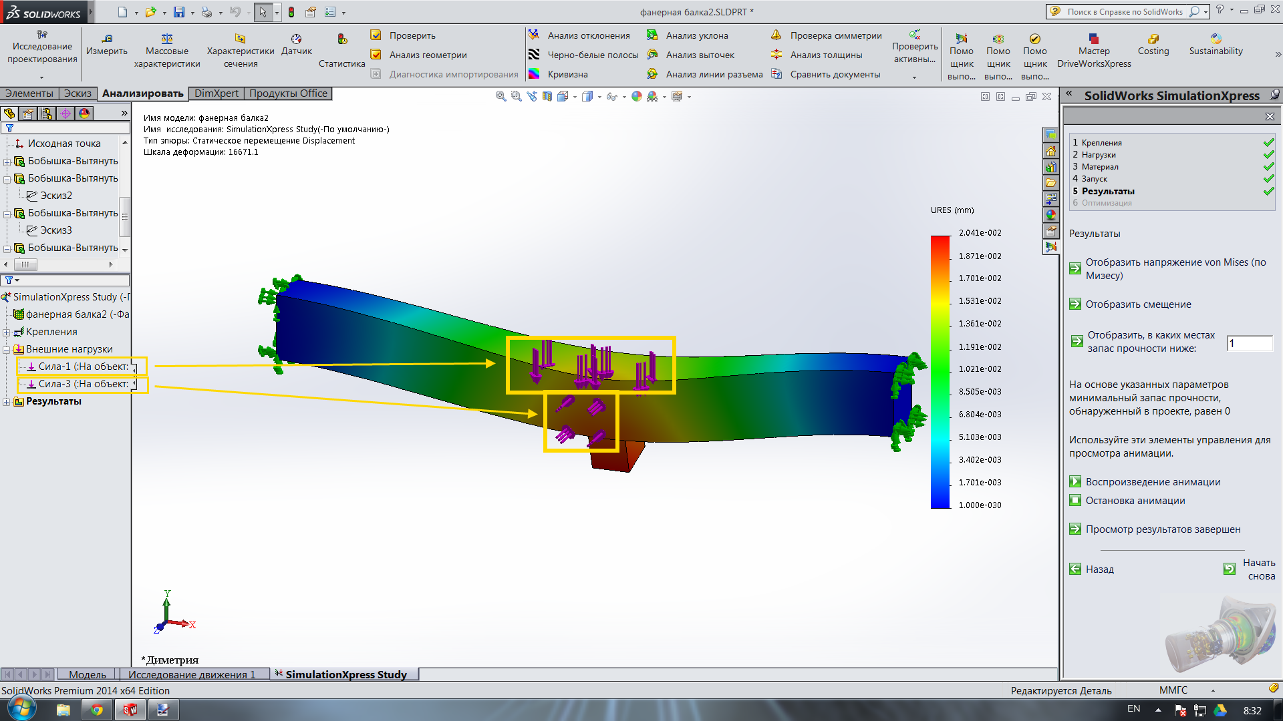Click Отобразить смещение link
The height and width of the screenshot is (721, 1283).
point(1138,304)
